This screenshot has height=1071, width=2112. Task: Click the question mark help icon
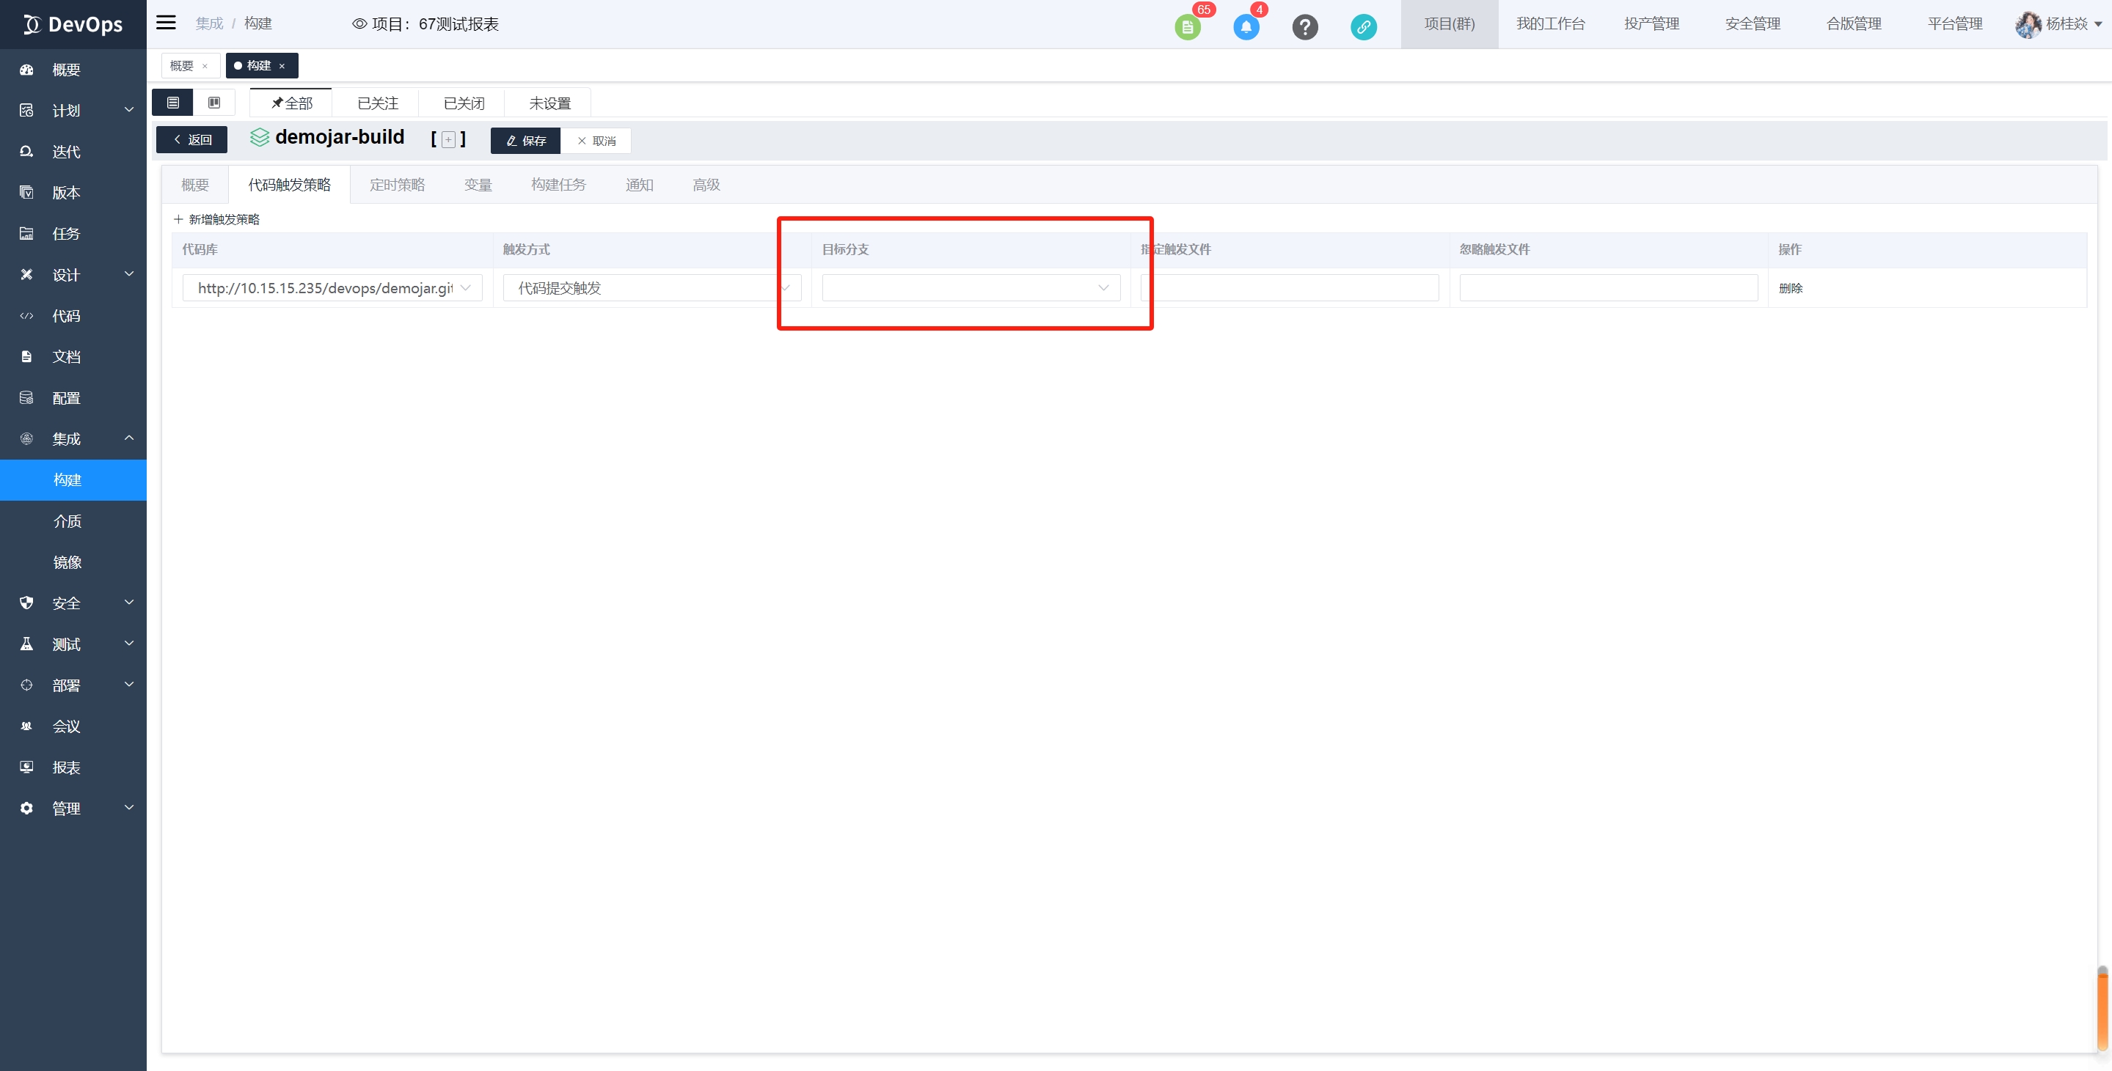point(1304,27)
